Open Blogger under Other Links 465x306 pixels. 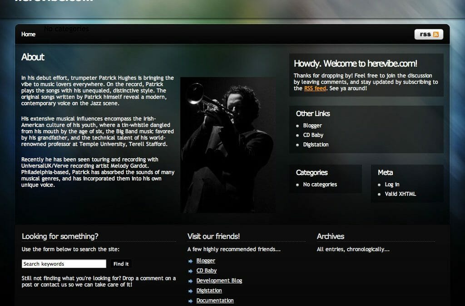coord(312,126)
